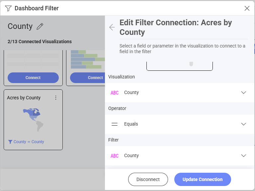Click the first Connect button on the left card
Viewport: 255px width, 191px height.
[x=33, y=78]
